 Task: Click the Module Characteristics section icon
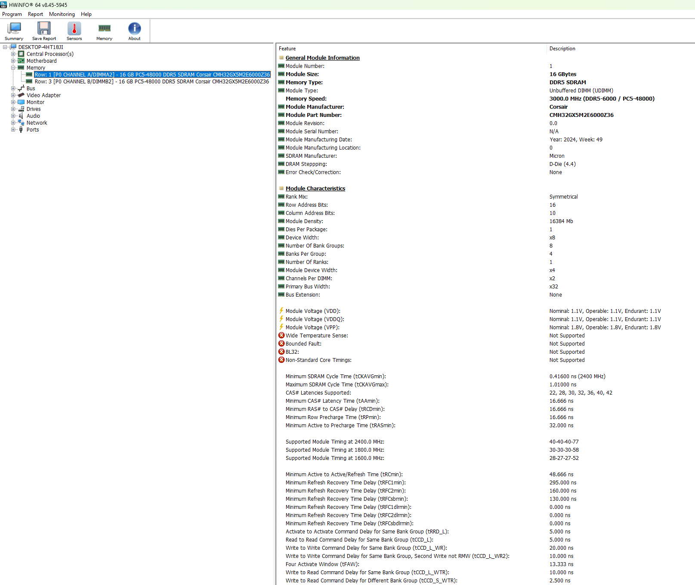(281, 188)
